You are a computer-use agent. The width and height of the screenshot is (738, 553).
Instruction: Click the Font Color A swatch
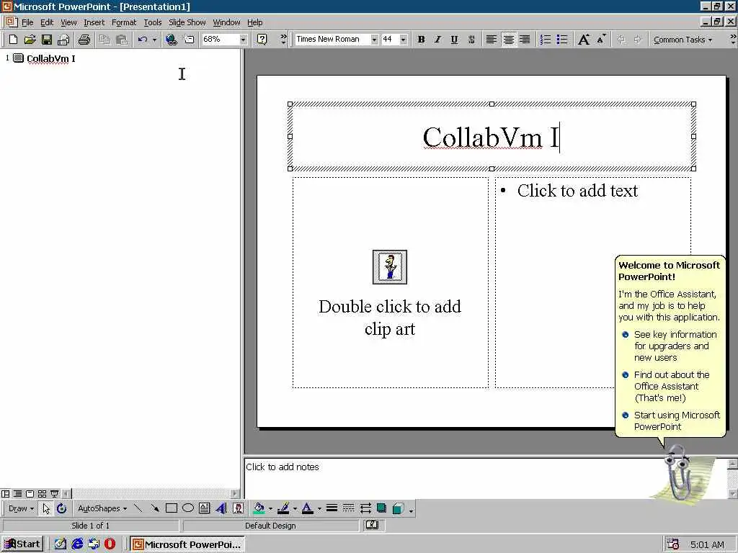308,508
